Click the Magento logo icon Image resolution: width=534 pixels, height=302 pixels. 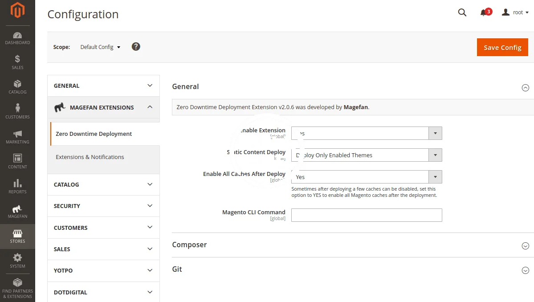coord(17,10)
